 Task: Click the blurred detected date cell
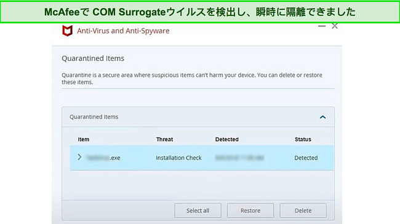239,158
